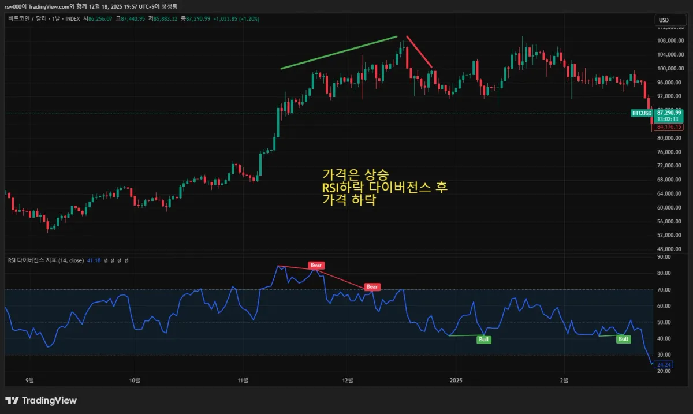Viewport: 693px width, 414px height.
Task: Click the second Ø symbol in RSI legend
Action: (112, 260)
